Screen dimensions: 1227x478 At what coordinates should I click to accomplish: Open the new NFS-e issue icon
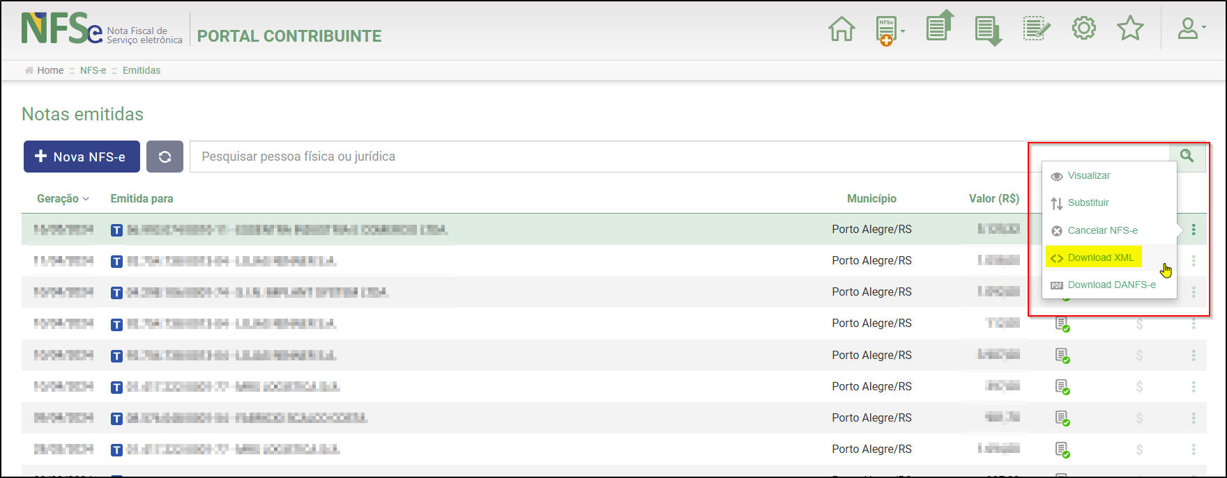tap(888, 31)
